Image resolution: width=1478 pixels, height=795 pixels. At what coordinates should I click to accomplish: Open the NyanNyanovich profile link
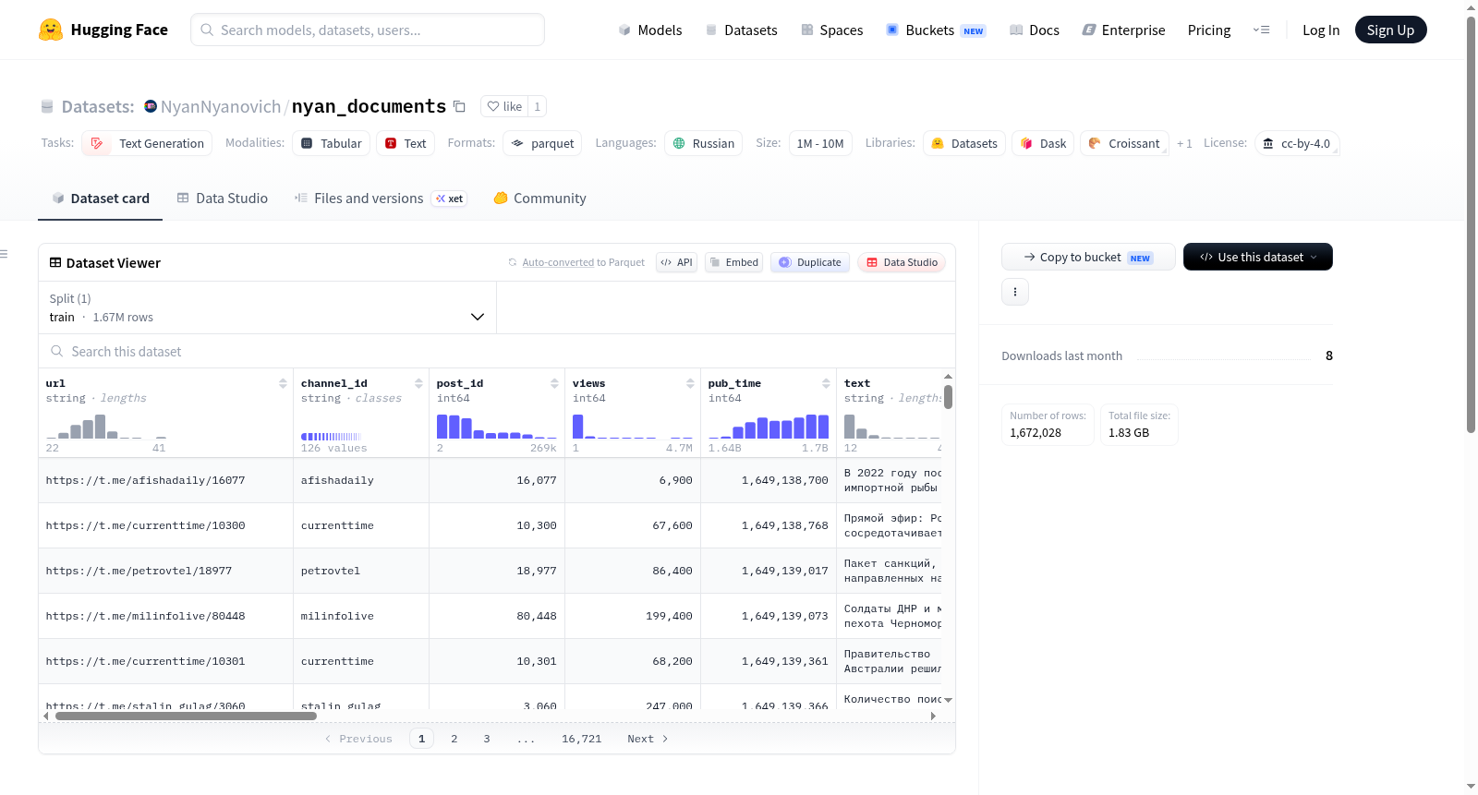click(x=221, y=106)
